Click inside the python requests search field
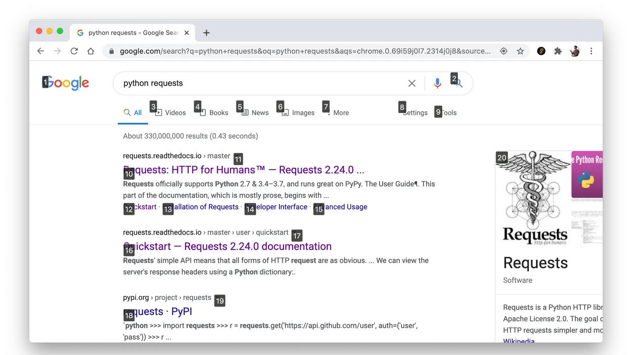The width and height of the screenshot is (632, 355). (x=262, y=83)
